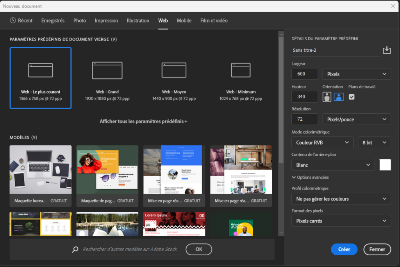Click the Récent clock icon
Viewport: 400px width, 267px height.
13,21
